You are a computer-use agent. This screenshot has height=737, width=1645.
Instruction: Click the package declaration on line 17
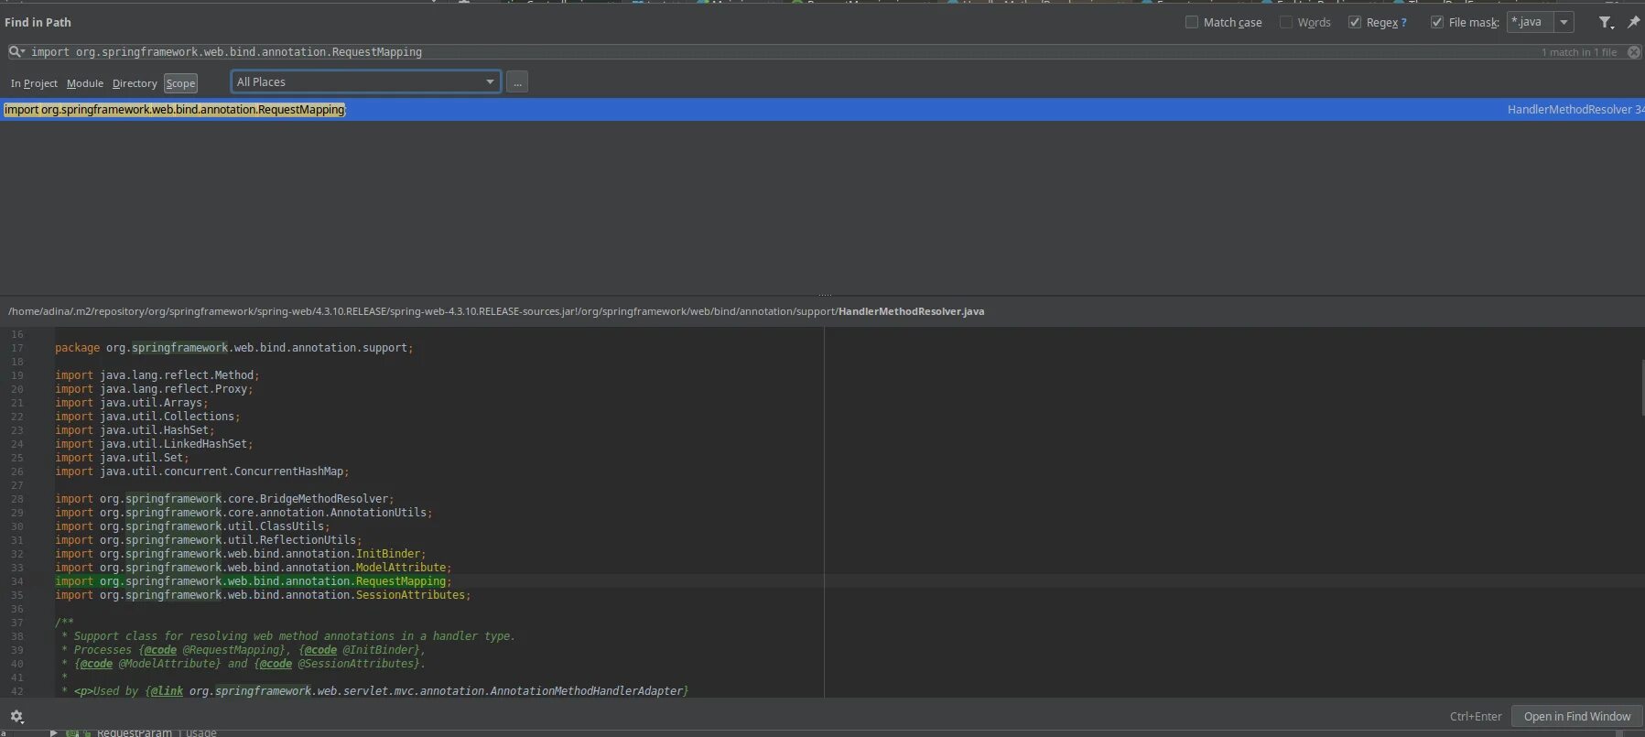(234, 348)
